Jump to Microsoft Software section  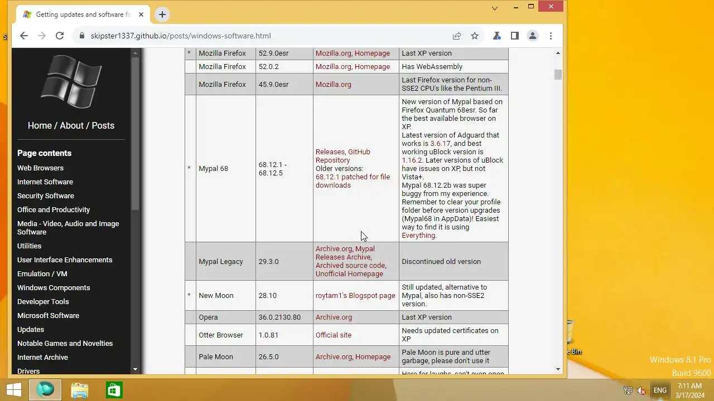click(48, 315)
